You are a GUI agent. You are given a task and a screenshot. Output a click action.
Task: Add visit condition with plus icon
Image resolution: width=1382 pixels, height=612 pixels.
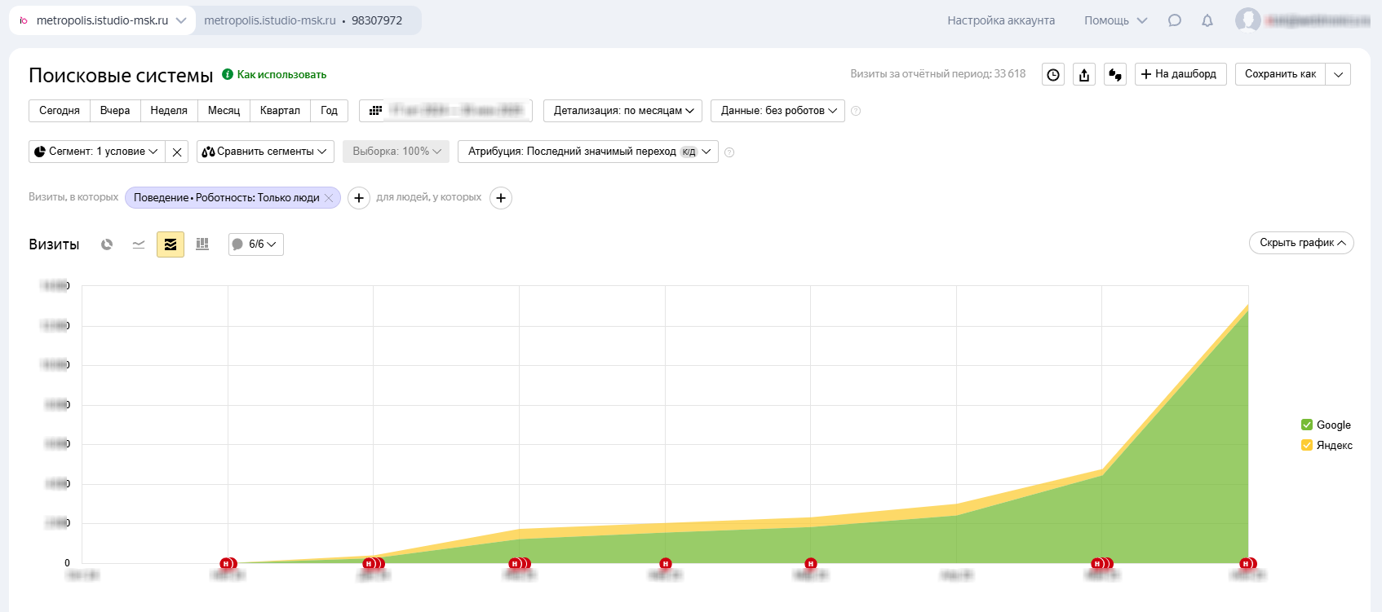click(x=359, y=198)
